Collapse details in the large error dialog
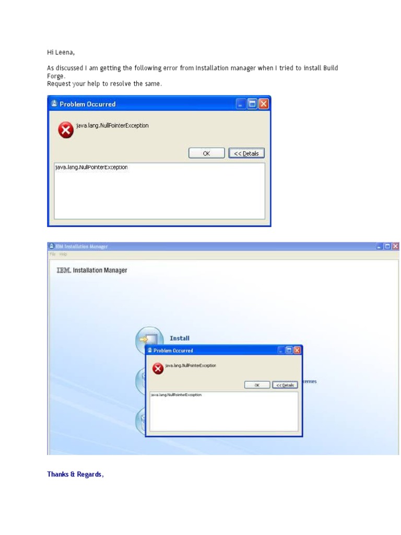This screenshot has width=401, height=535. click(x=246, y=153)
